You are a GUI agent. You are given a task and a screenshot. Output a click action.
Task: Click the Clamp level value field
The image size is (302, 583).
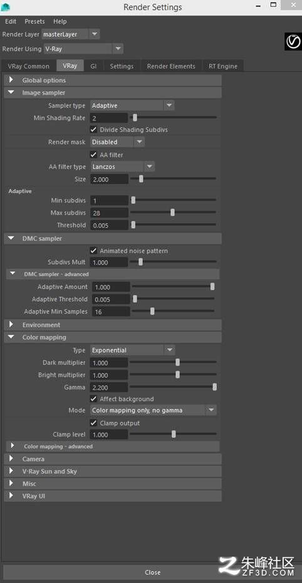[109, 434]
